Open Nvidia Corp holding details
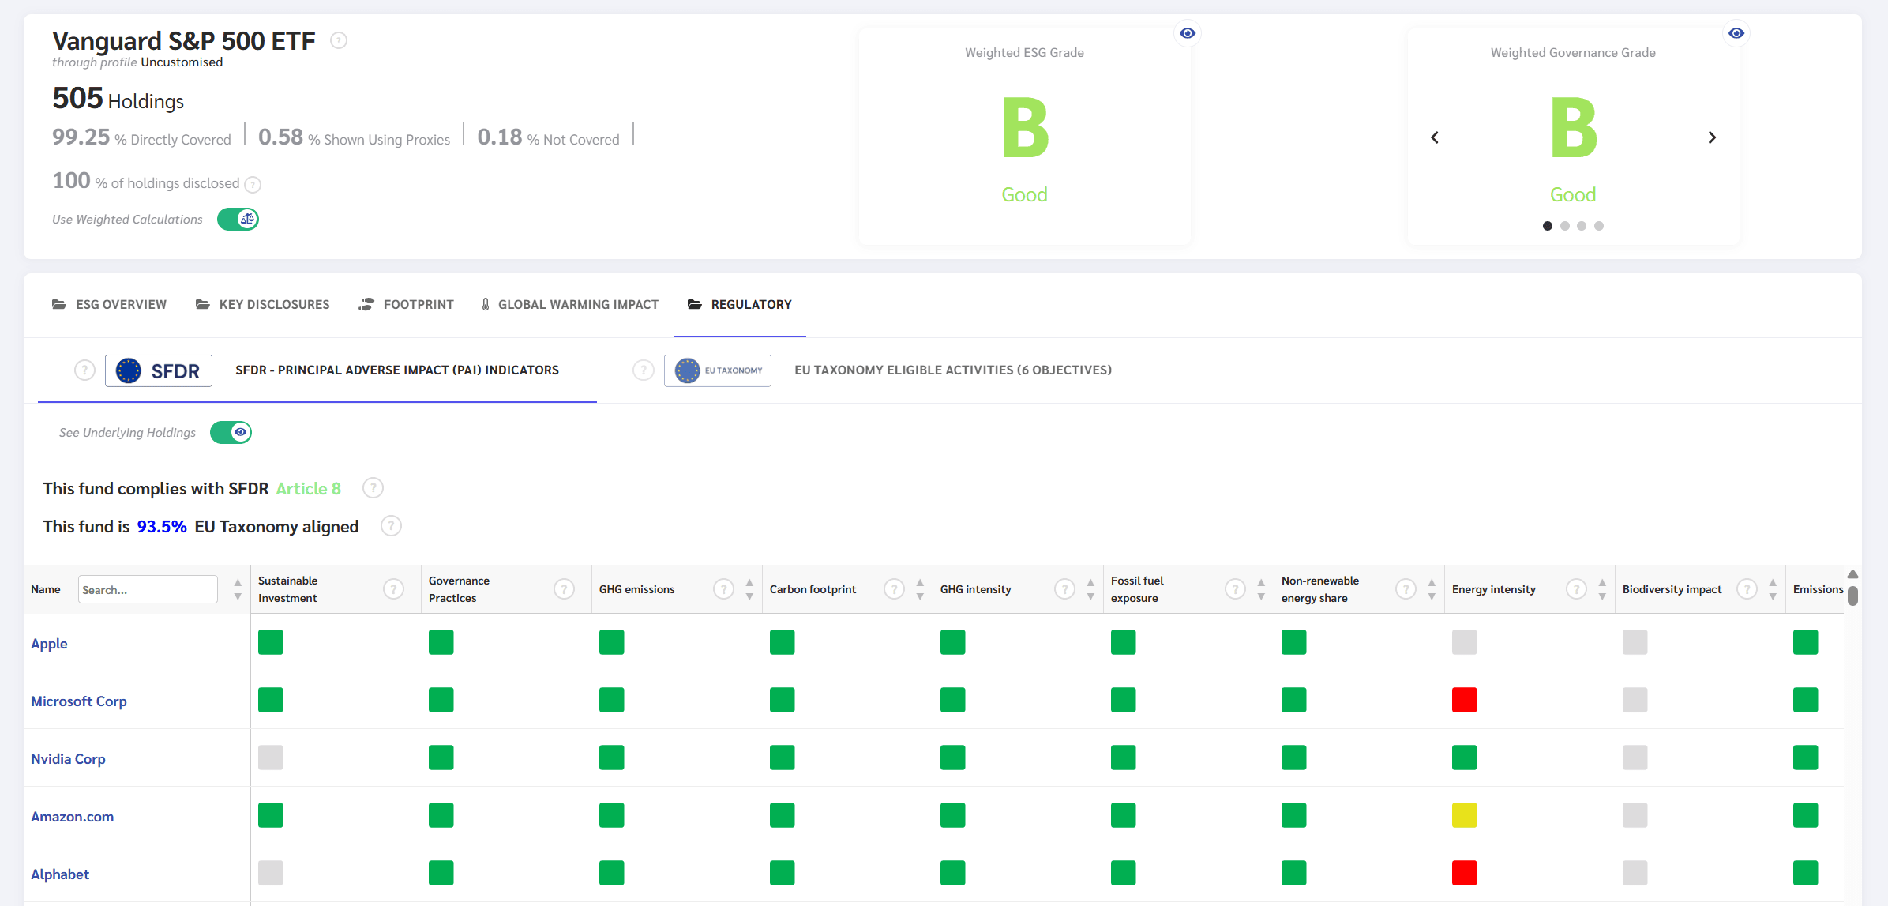The image size is (1888, 906). (x=68, y=759)
